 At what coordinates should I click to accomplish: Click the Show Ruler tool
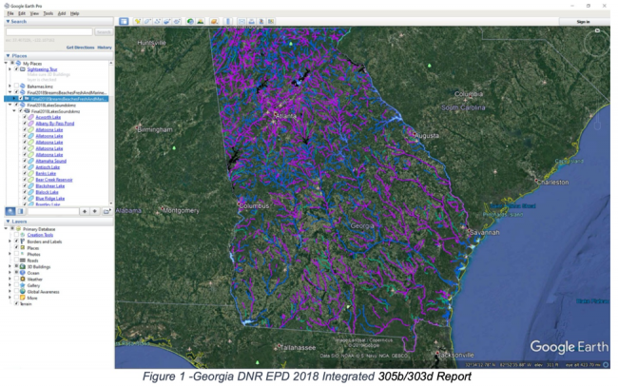[227, 21]
